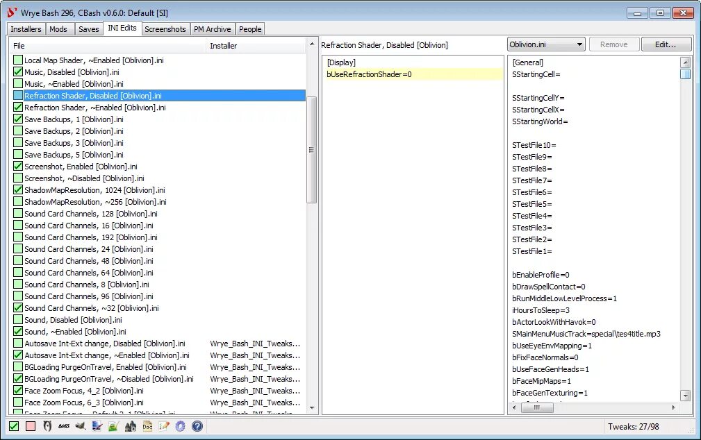This screenshot has width=701, height=440.
Task: Select Sound Card Channels, 16 row
Action: click(x=159, y=225)
